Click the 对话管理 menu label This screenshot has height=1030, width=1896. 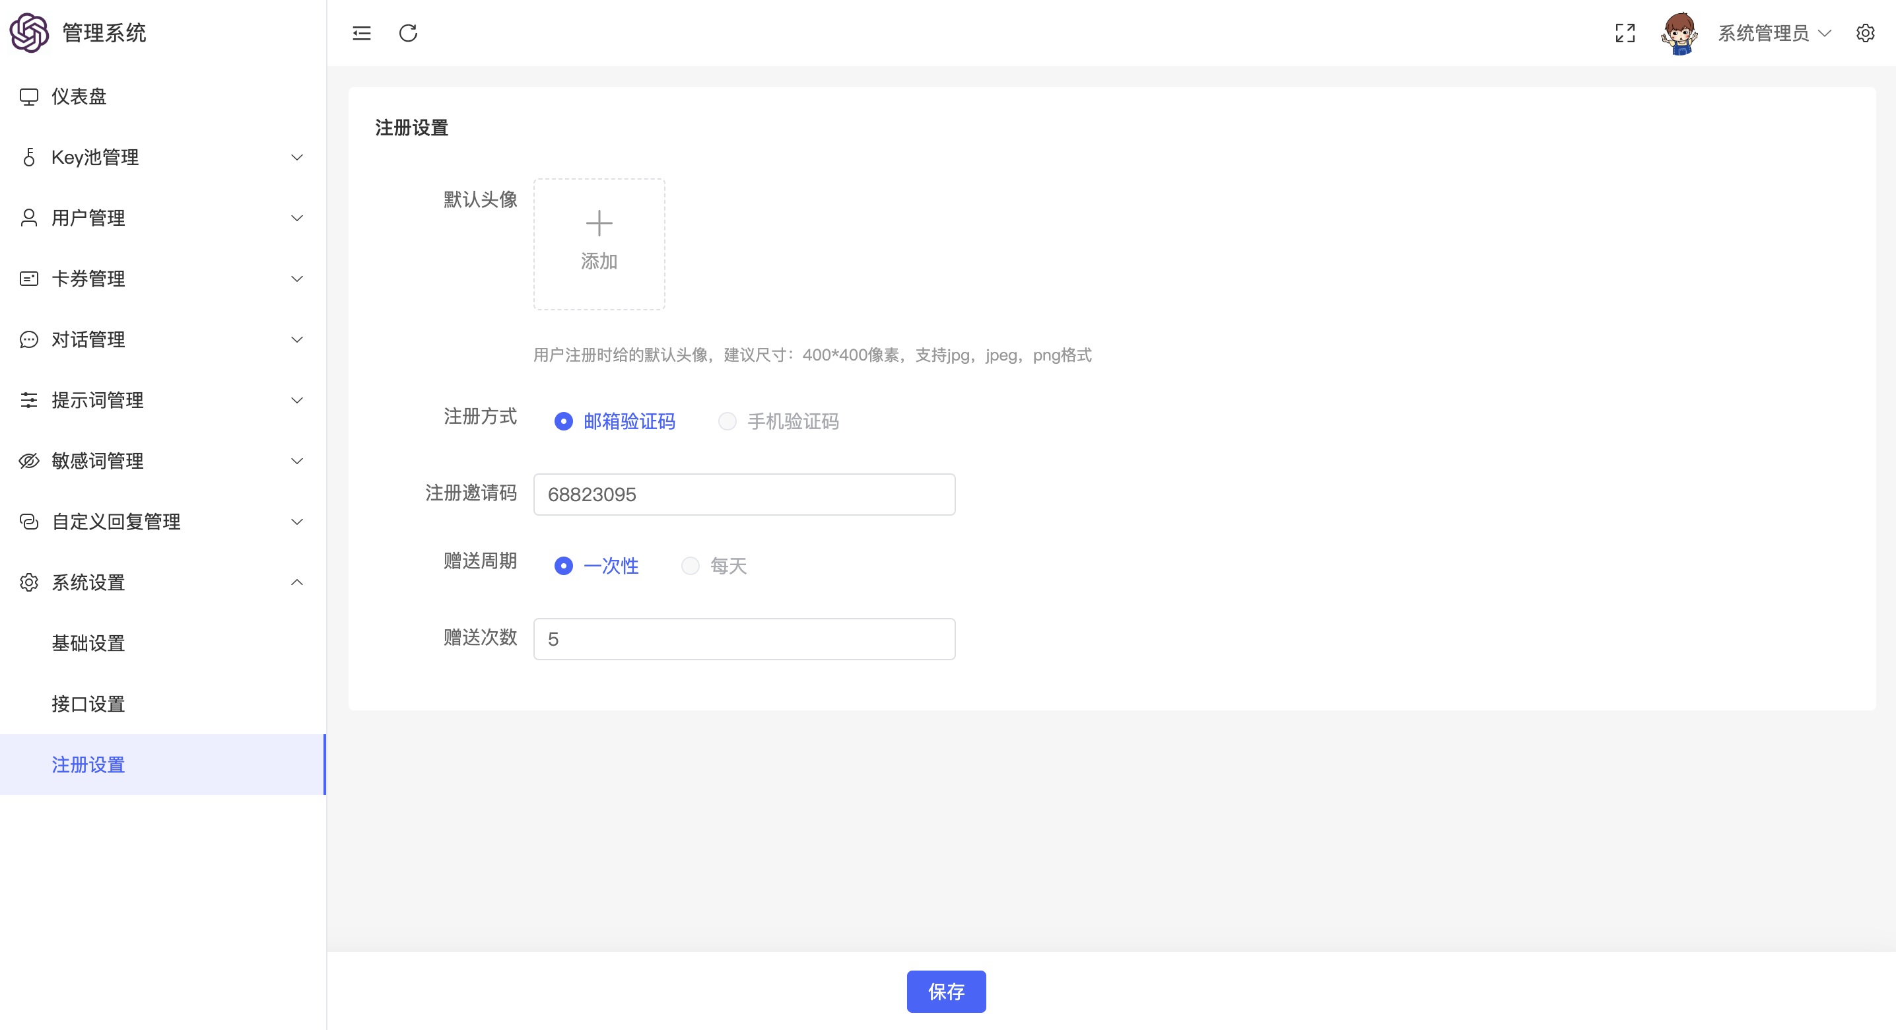(x=88, y=339)
